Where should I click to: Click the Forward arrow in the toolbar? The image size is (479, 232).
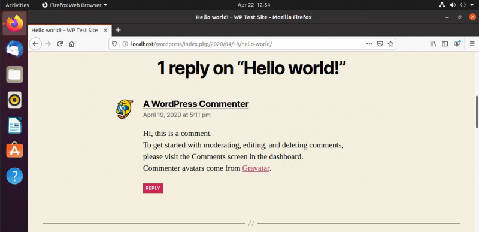point(48,44)
